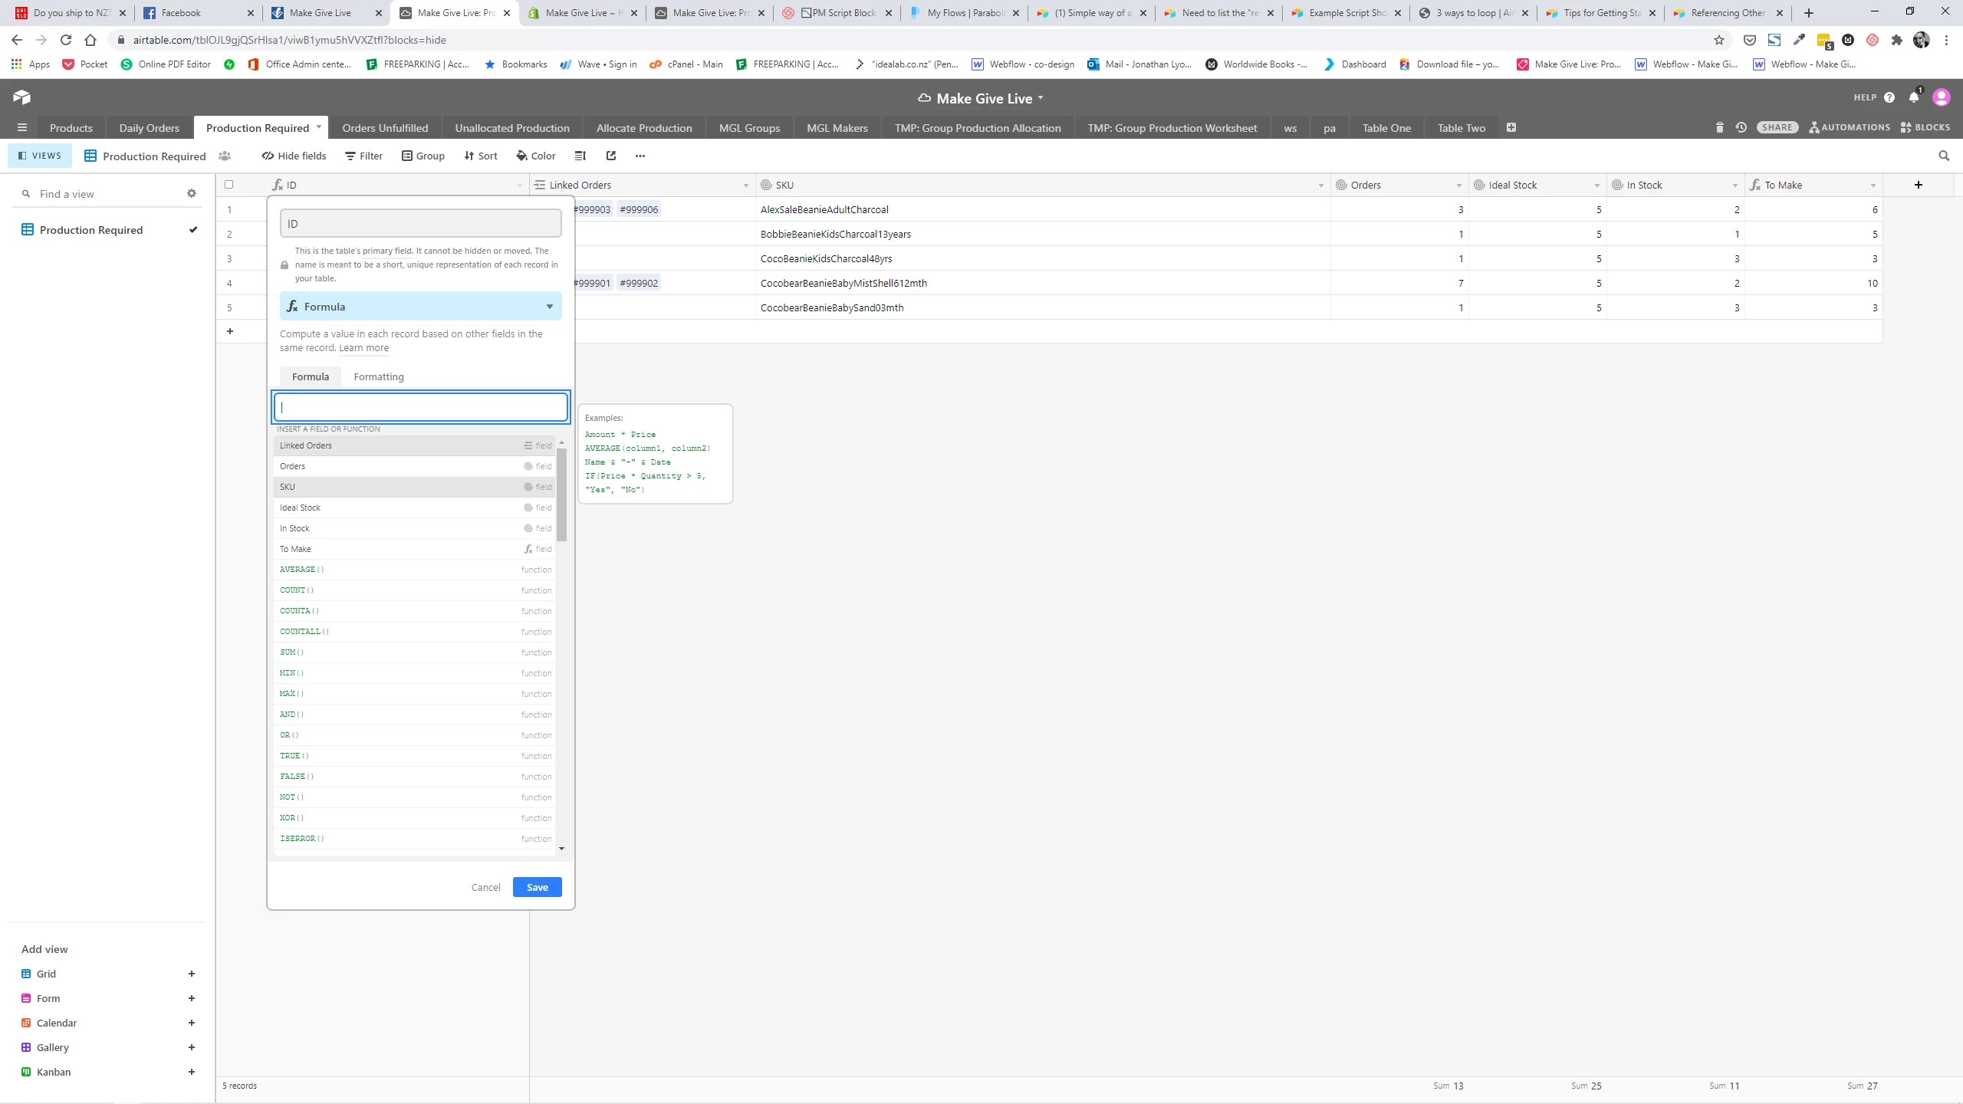Add a Form view plus
Image resolution: width=1963 pixels, height=1104 pixels.
192,998
